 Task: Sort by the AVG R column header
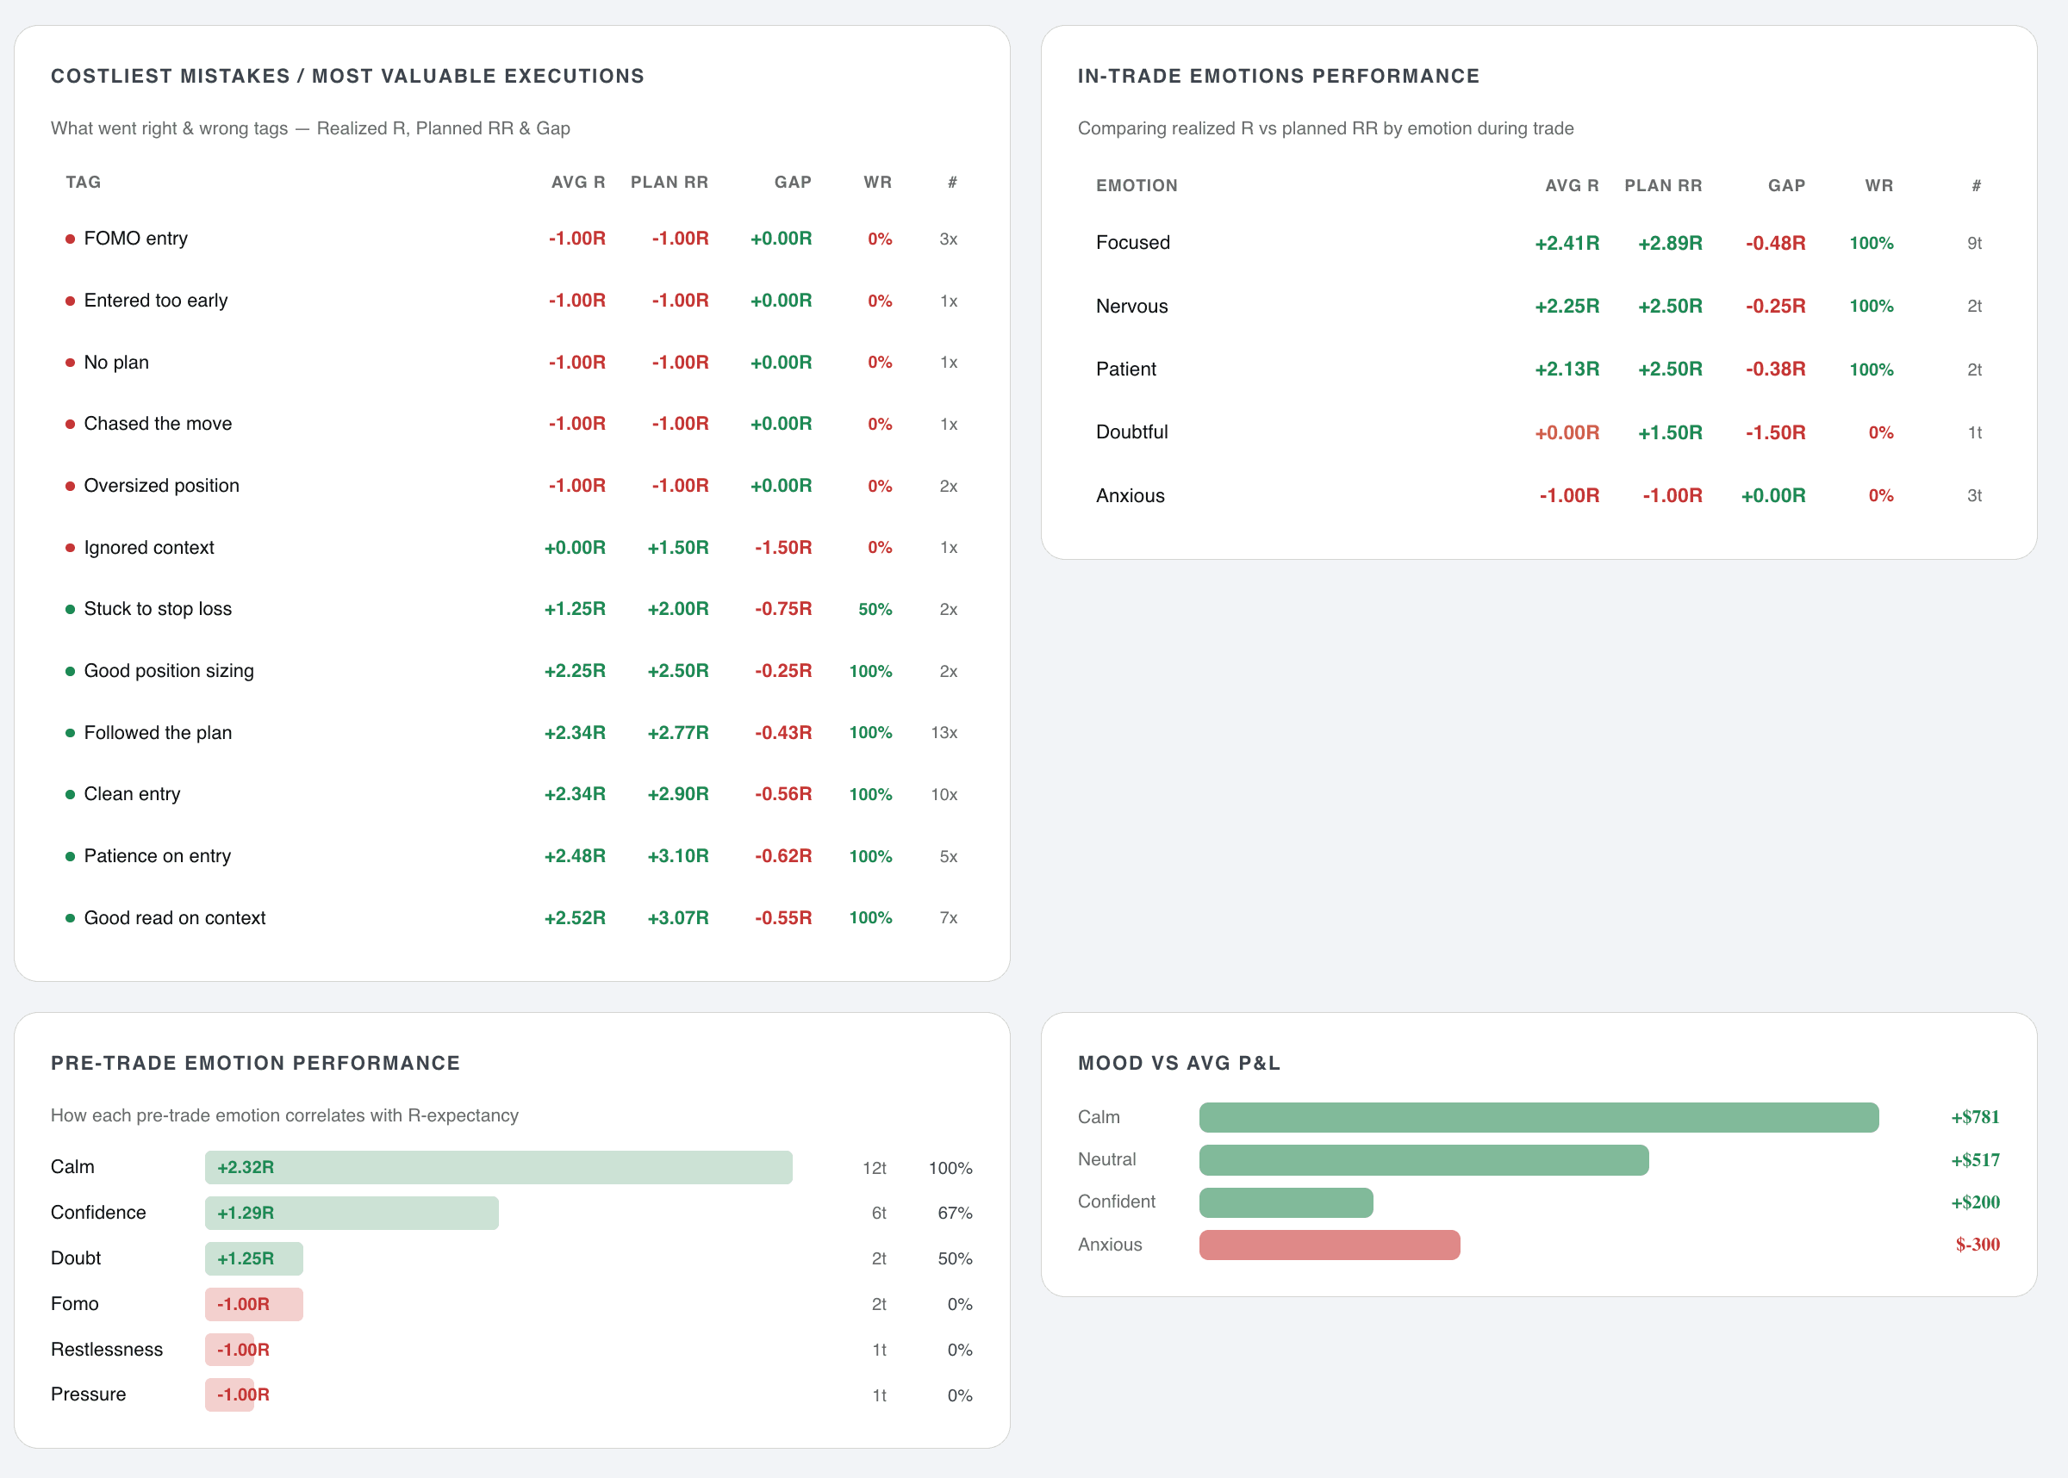579,182
